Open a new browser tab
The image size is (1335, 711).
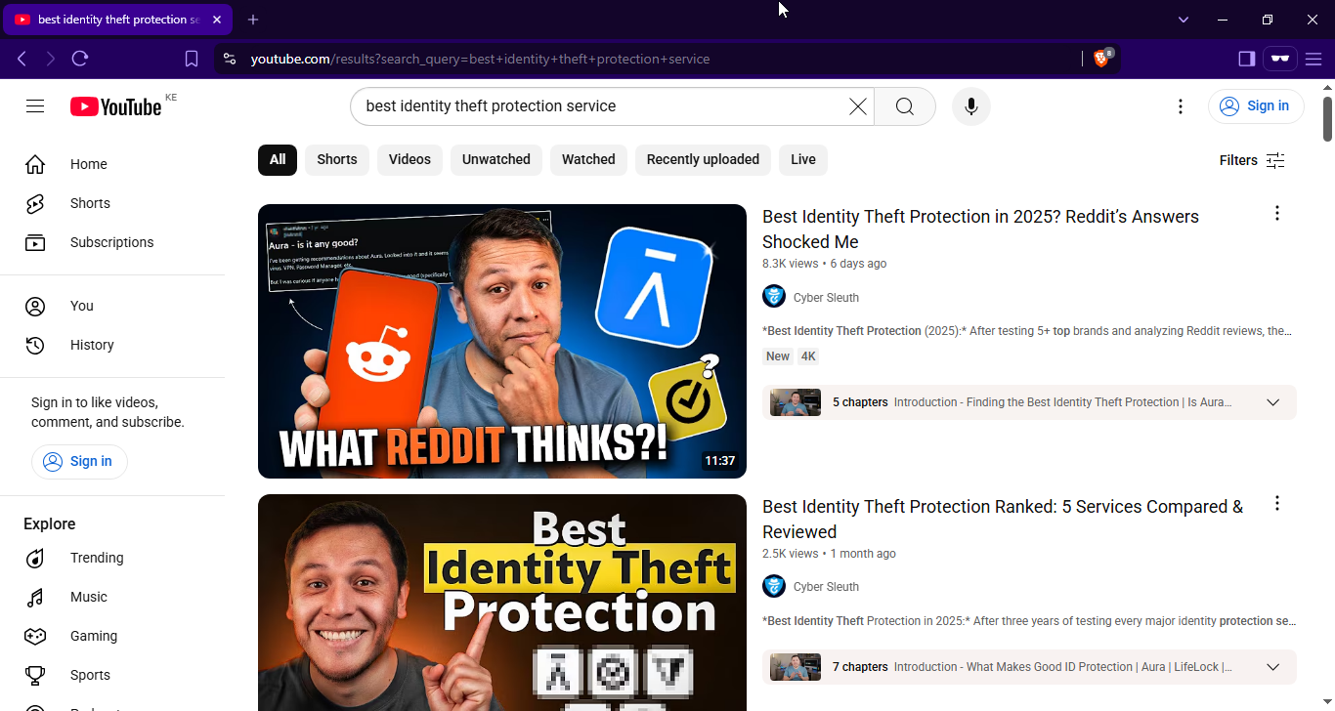[x=253, y=20]
